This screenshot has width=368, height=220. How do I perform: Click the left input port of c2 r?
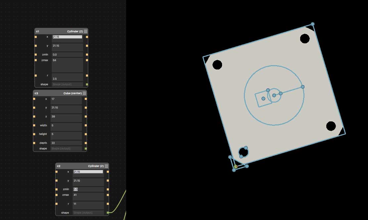(57, 204)
